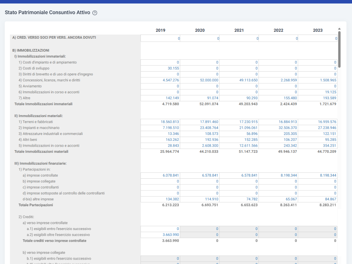Image resolution: width=352 pixels, height=264 pixels.
Task: Select 2019 a.1 esigibili entro field
Action: coord(160,229)
